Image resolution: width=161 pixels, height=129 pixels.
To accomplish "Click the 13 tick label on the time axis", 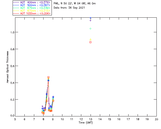I will point(91,119).
